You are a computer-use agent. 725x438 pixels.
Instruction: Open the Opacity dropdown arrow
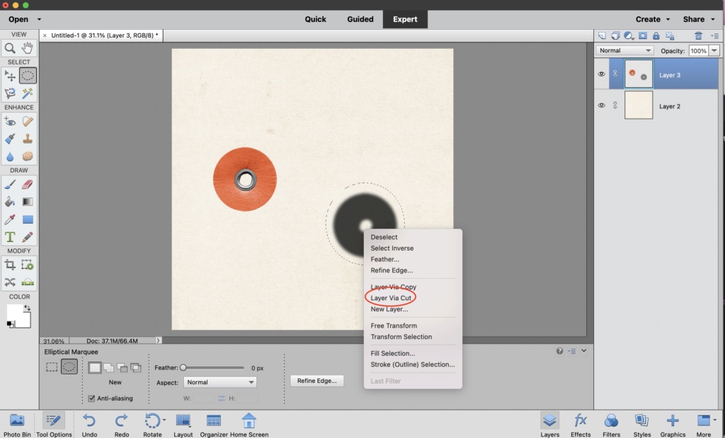coord(714,50)
